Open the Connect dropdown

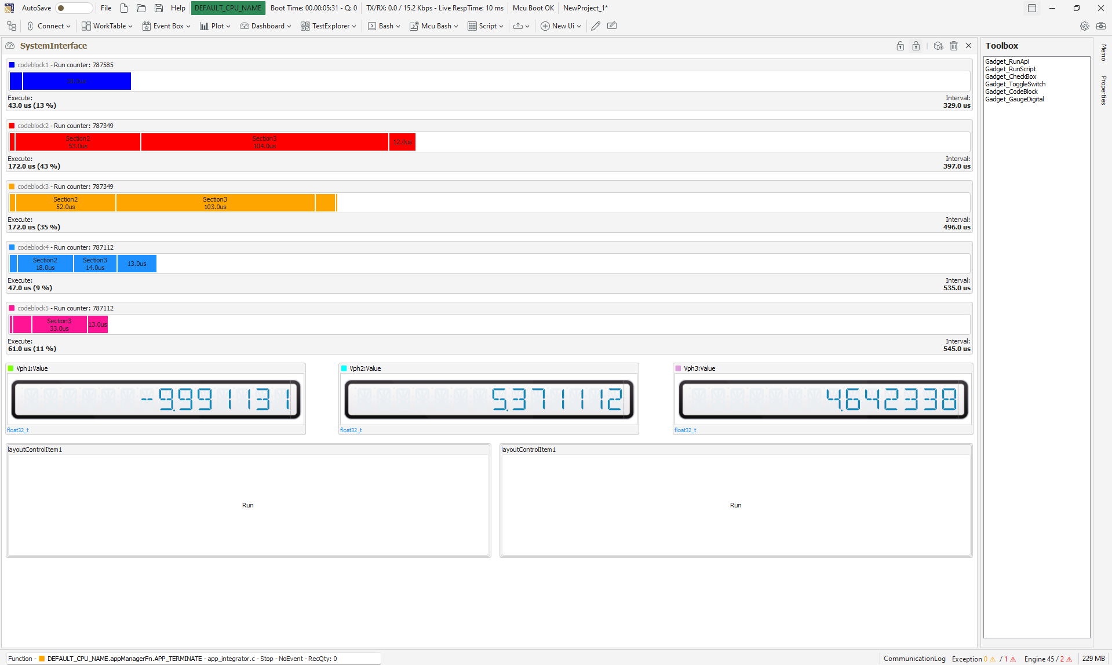pyautogui.click(x=49, y=26)
